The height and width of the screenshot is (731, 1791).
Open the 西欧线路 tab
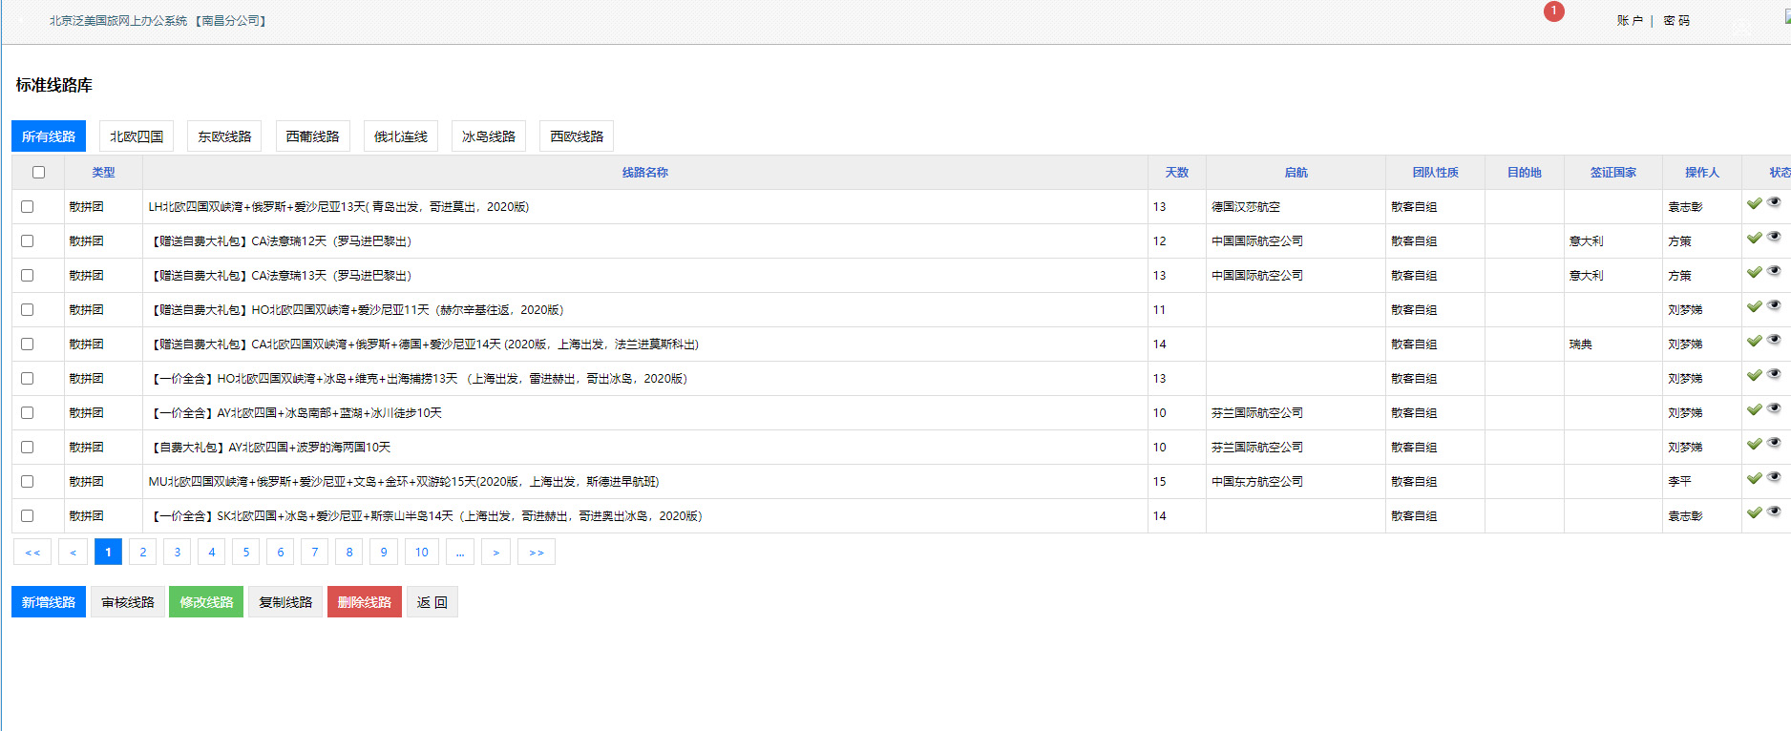coord(577,136)
